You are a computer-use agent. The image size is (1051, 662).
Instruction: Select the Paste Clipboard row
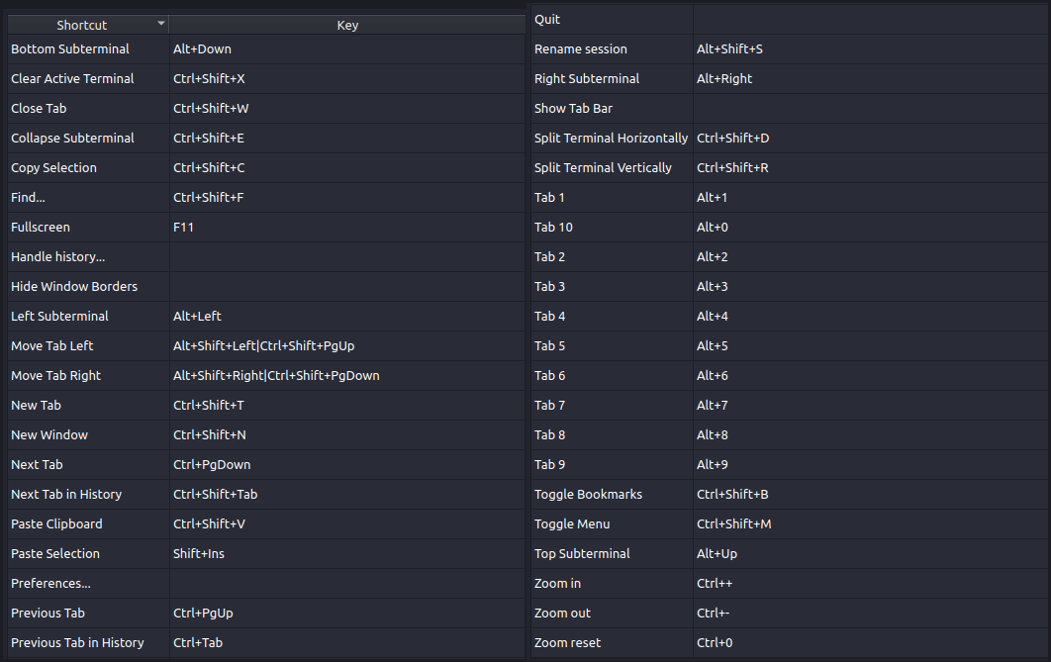pyautogui.click(x=266, y=524)
